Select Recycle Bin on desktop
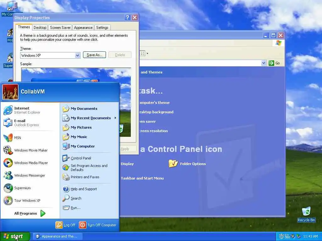322x241 pixels. [x=306, y=214]
